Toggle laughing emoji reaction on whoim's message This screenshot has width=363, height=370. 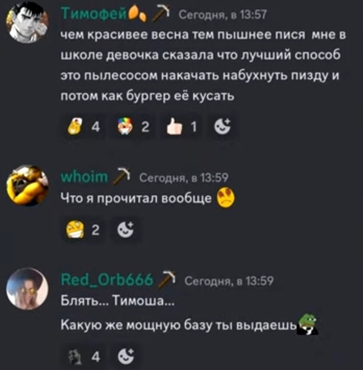tap(83, 230)
